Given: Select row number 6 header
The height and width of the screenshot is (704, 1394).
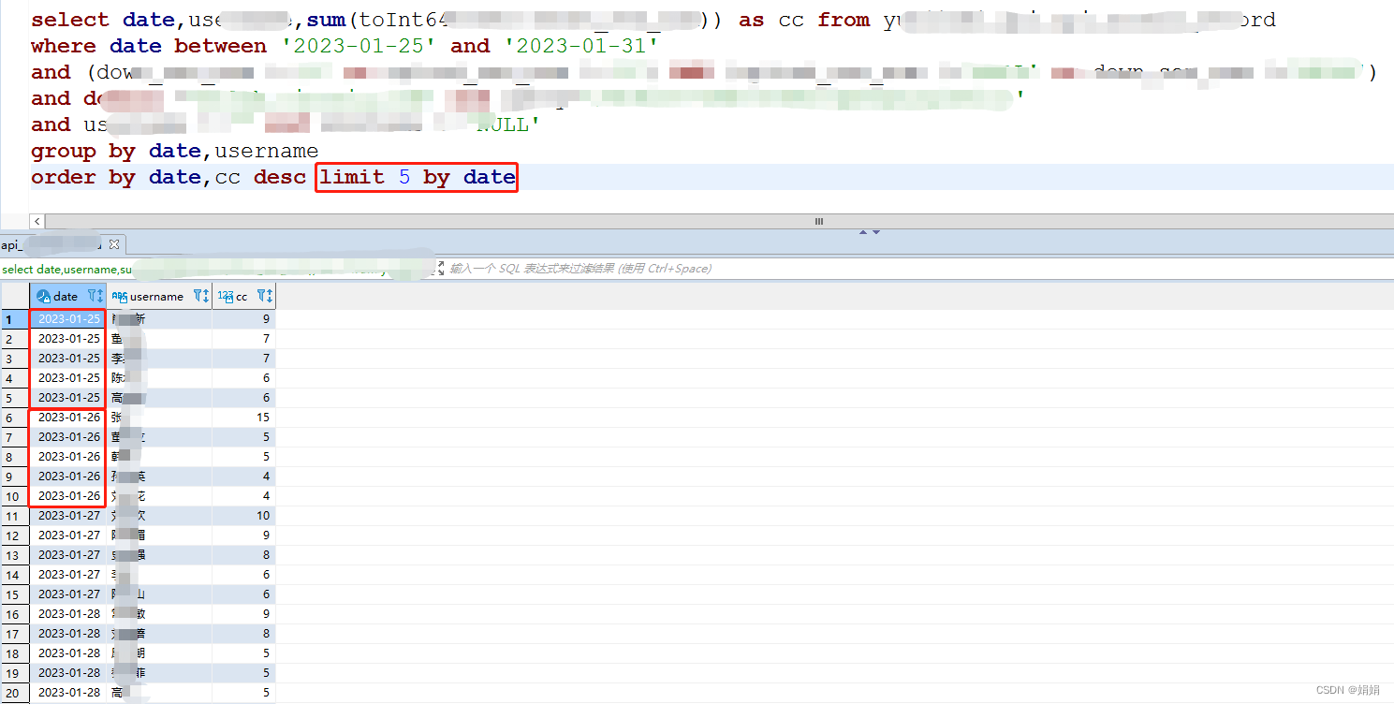Looking at the screenshot, I should click(x=15, y=418).
